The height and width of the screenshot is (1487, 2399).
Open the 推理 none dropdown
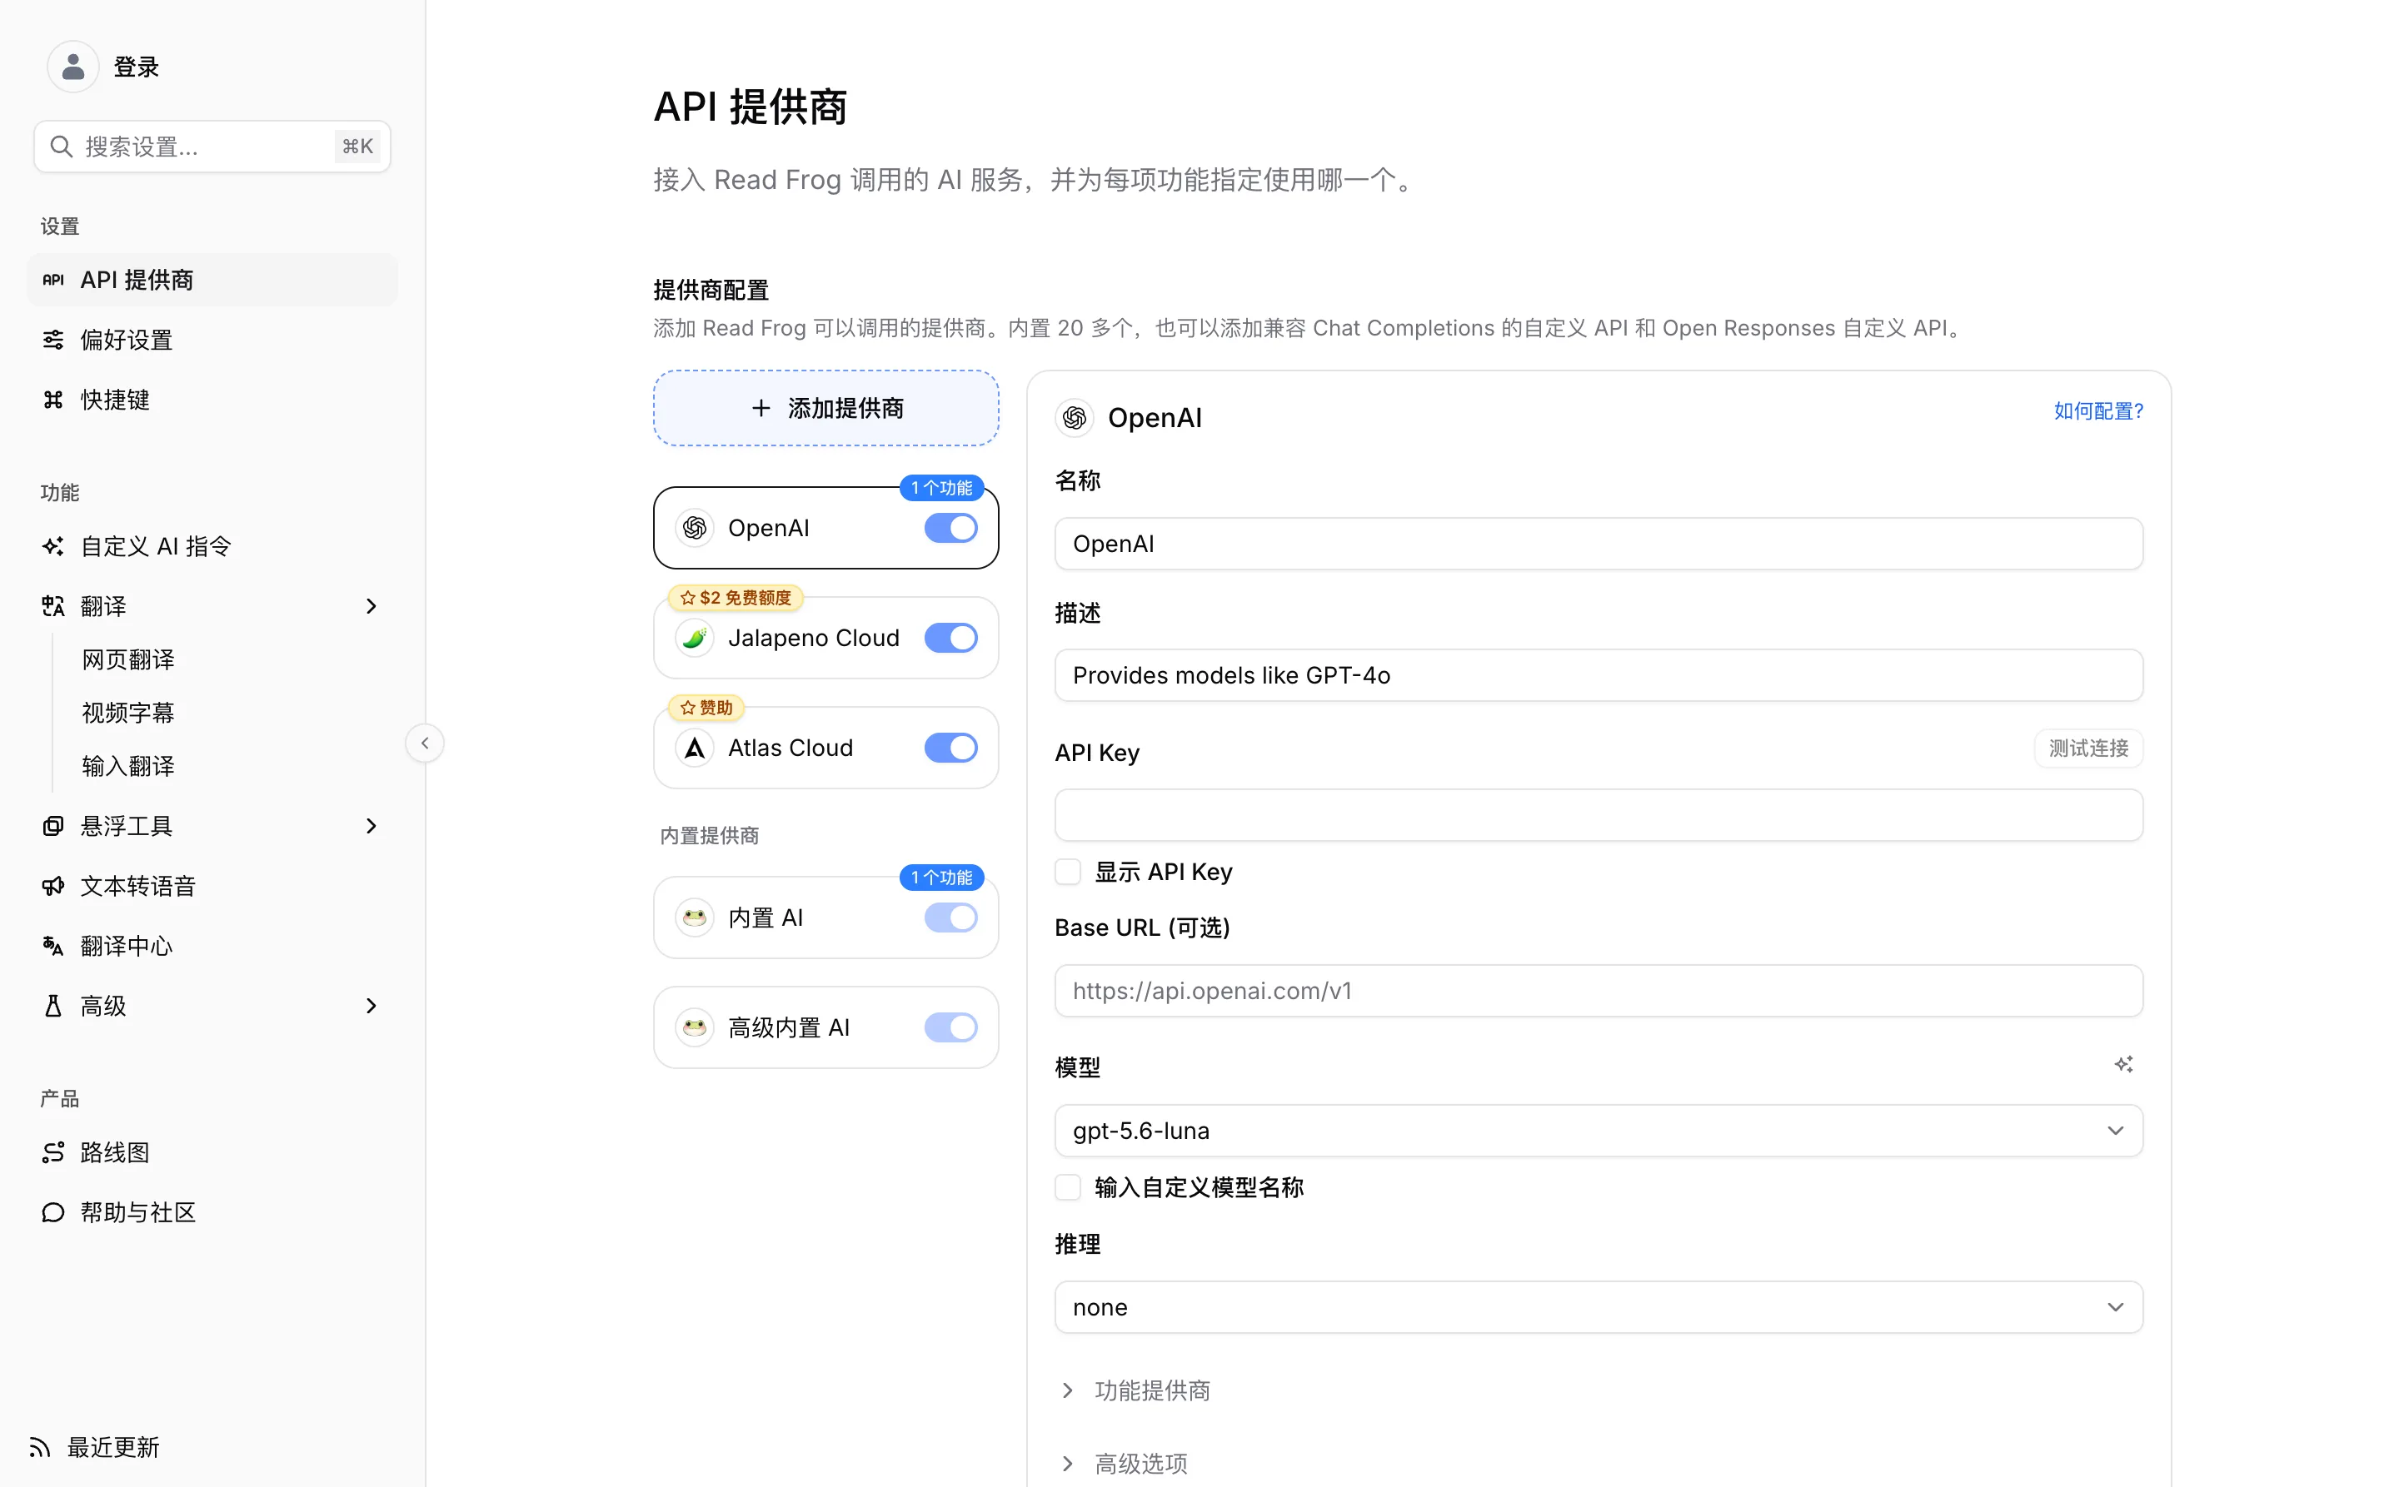1598,1308
